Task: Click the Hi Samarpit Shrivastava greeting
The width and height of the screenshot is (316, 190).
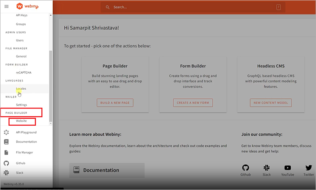Action: [x=91, y=28]
